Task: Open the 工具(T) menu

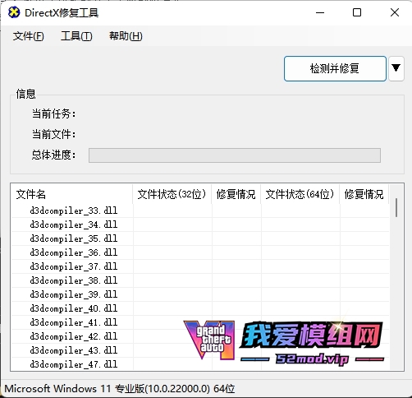Action: 76,36
